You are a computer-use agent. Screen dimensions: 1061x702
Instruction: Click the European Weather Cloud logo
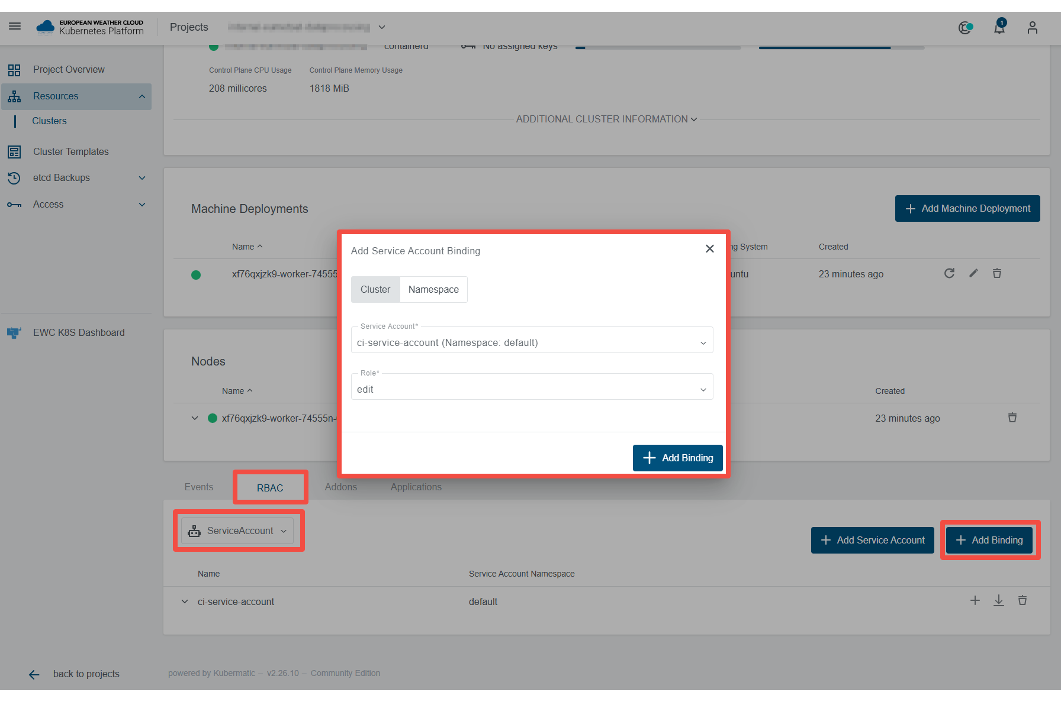(x=90, y=27)
